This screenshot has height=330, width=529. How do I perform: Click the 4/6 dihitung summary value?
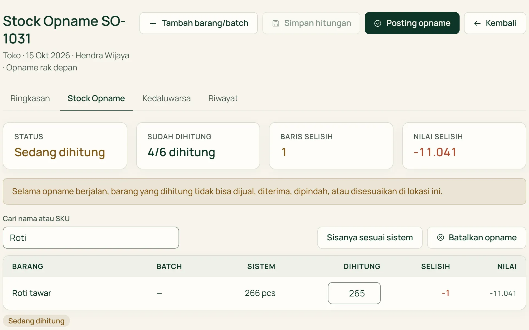[x=181, y=152]
